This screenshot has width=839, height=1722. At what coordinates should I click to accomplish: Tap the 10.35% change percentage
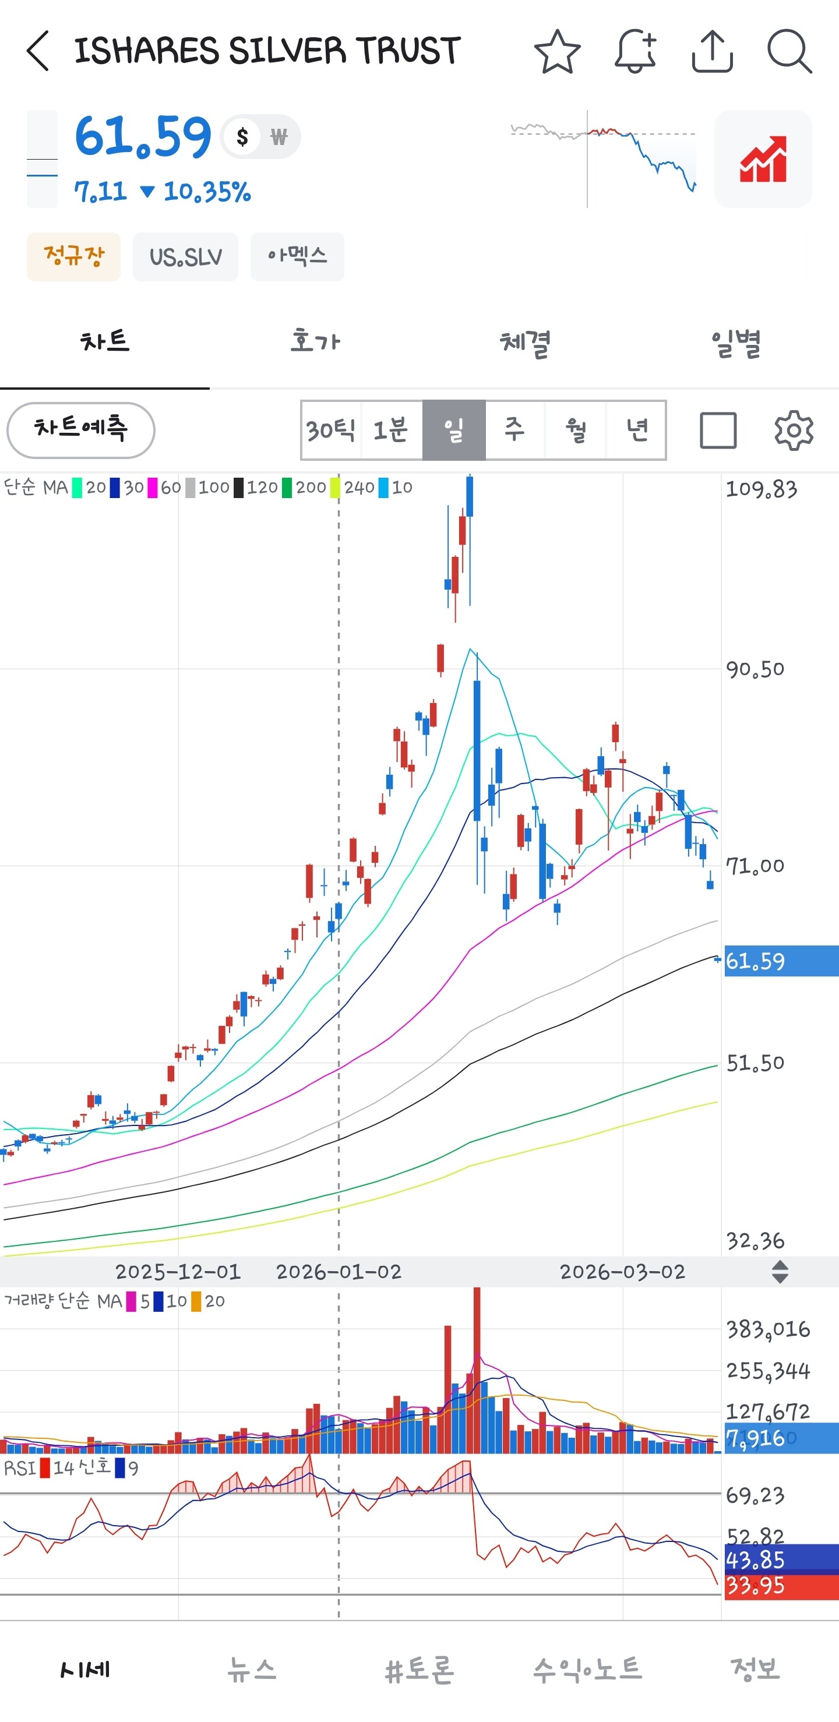coord(207,192)
